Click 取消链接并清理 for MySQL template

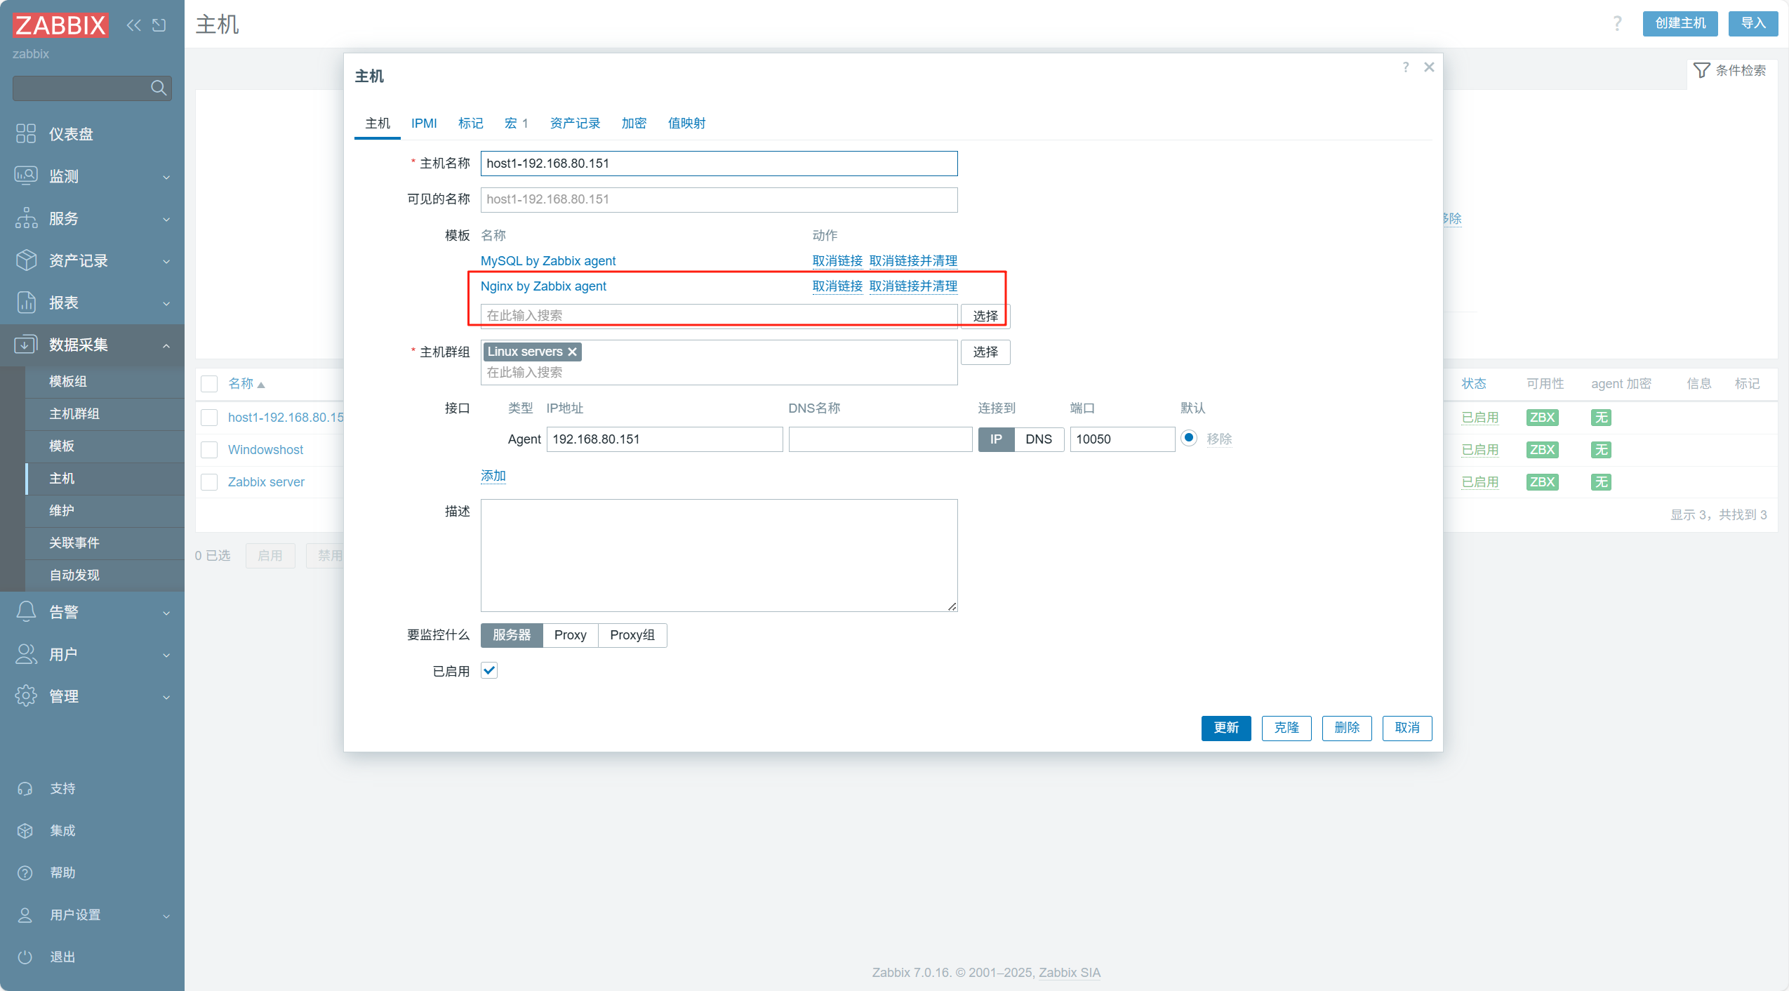coord(913,260)
